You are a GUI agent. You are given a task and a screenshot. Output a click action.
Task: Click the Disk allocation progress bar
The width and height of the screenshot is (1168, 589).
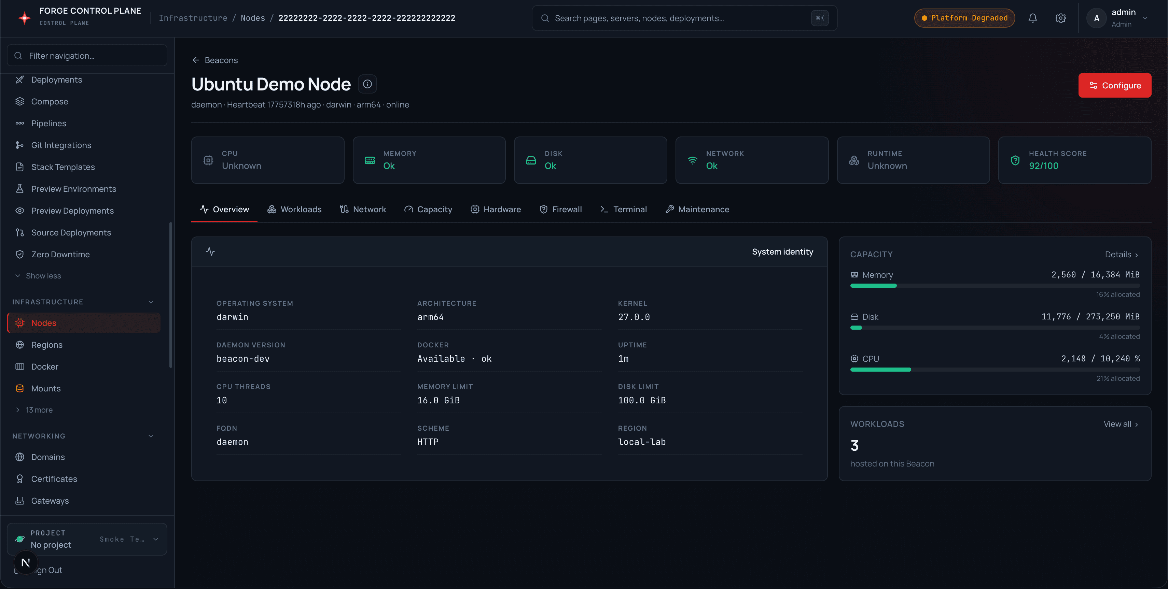pos(995,328)
